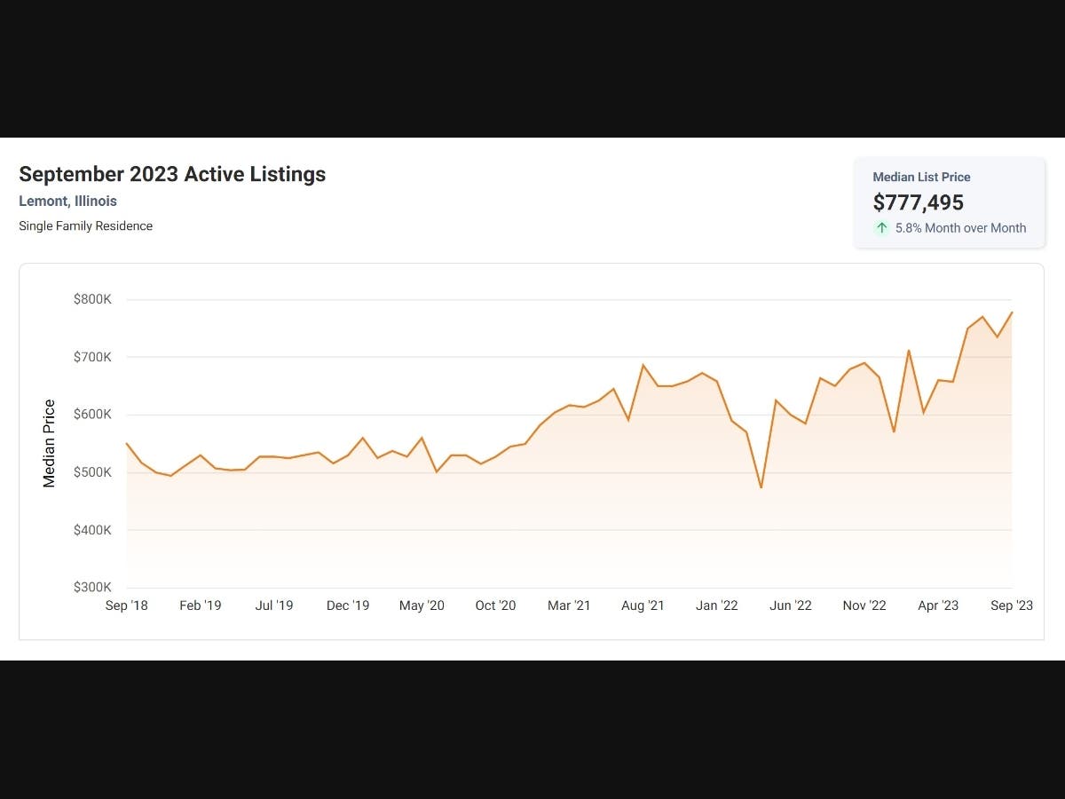Viewport: 1065px width, 799px height.
Task: Click the Median Price axis title
Action: pyautogui.click(x=50, y=444)
